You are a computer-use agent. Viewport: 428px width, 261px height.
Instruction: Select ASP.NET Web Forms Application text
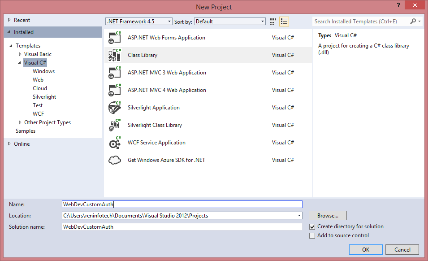(x=166, y=38)
